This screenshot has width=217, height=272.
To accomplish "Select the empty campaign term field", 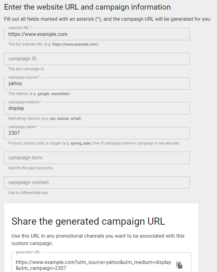I will 97,158.
